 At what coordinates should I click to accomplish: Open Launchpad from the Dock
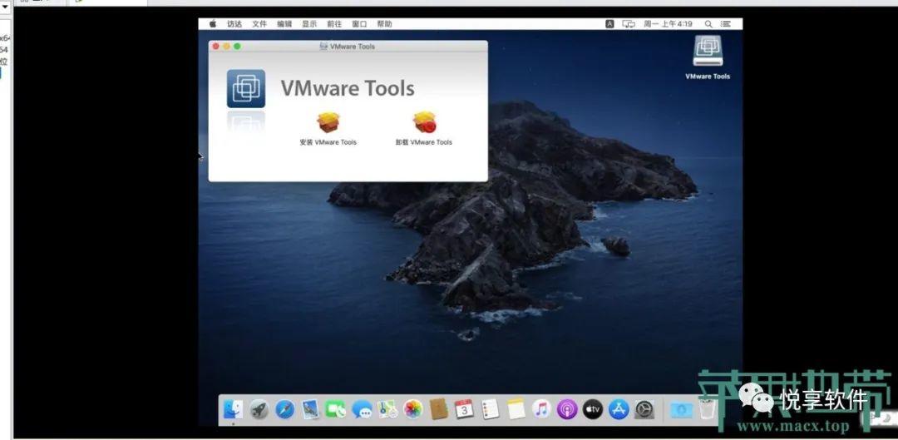(259, 409)
